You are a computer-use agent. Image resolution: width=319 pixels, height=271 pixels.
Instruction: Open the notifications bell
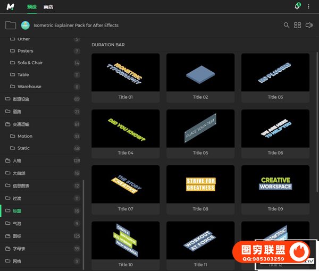[297, 6]
